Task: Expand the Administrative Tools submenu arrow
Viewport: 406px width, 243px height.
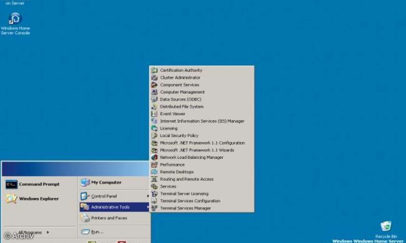Action: click(x=148, y=207)
